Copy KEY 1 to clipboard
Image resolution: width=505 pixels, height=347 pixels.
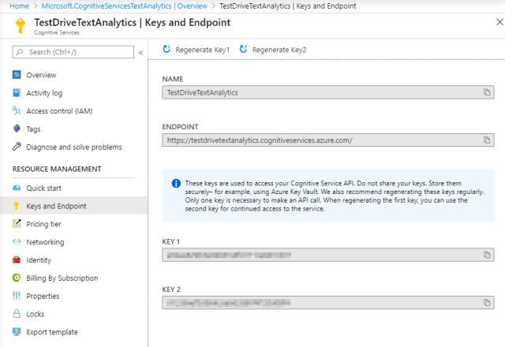click(x=487, y=255)
